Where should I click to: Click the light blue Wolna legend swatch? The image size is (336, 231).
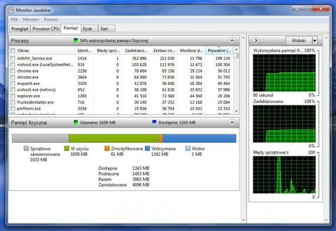coord(188,148)
